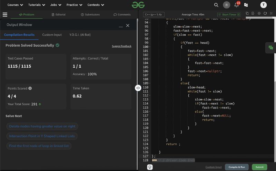Expand the Courses dropdown menu
Viewport: 276px width, 171px height.
(15, 5)
